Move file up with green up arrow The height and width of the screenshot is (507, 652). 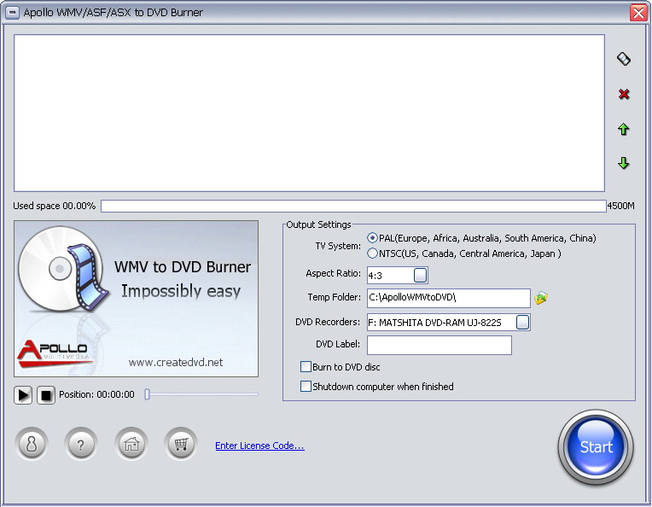coord(623,130)
